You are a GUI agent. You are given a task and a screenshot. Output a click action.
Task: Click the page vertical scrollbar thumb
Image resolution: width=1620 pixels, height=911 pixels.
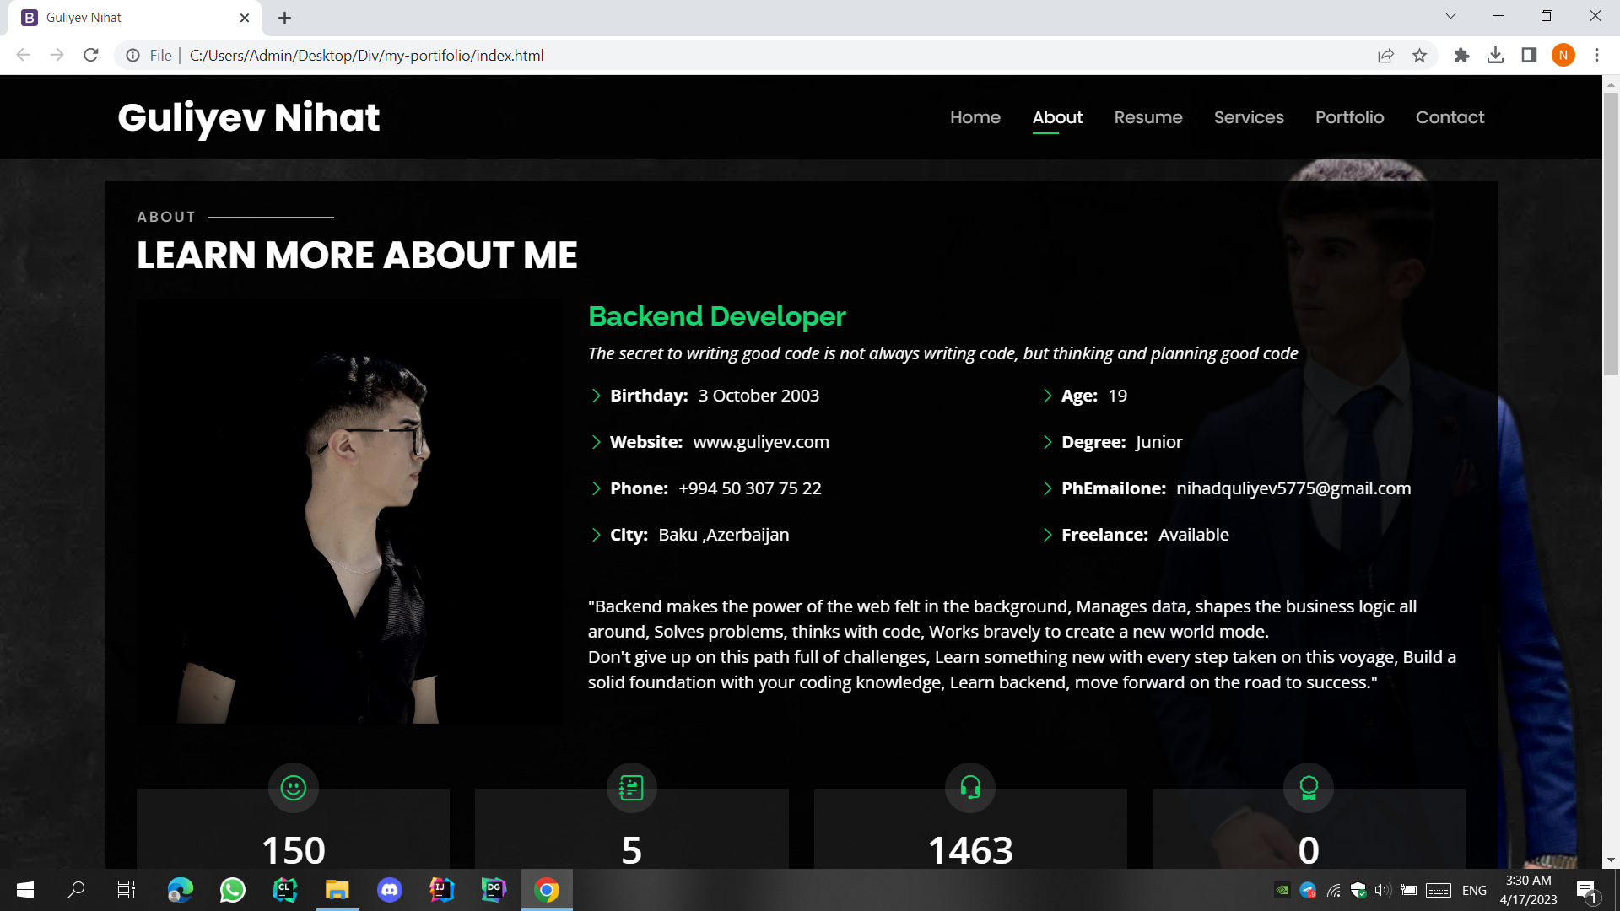(1611, 232)
